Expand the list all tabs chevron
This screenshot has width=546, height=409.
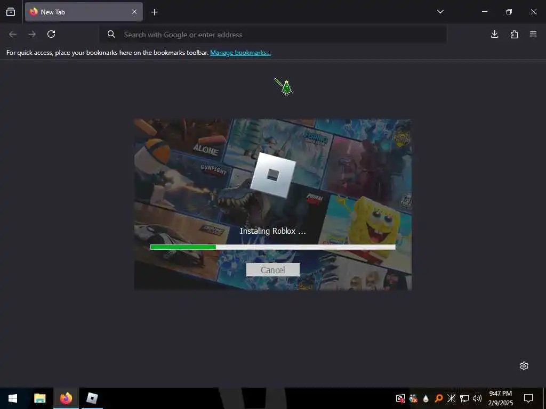pos(440,12)
